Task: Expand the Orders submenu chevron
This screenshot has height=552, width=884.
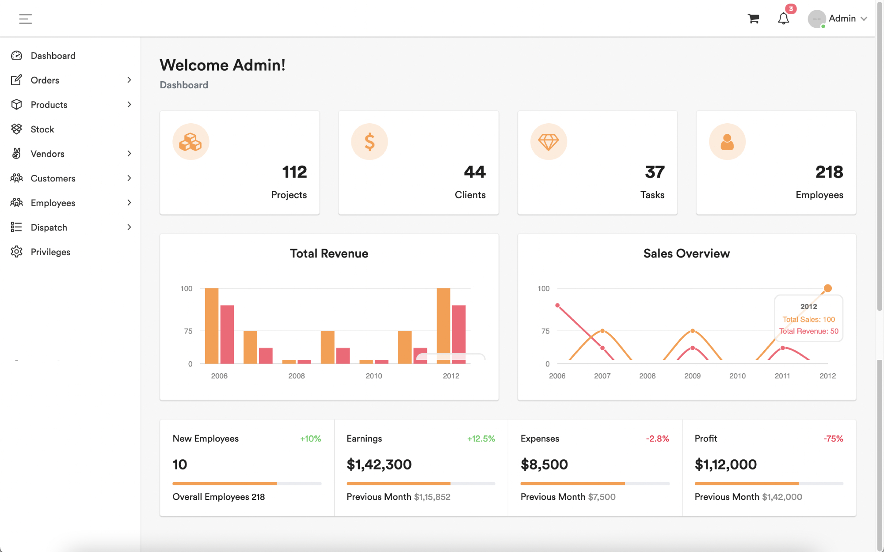Action: click(129, 80)
